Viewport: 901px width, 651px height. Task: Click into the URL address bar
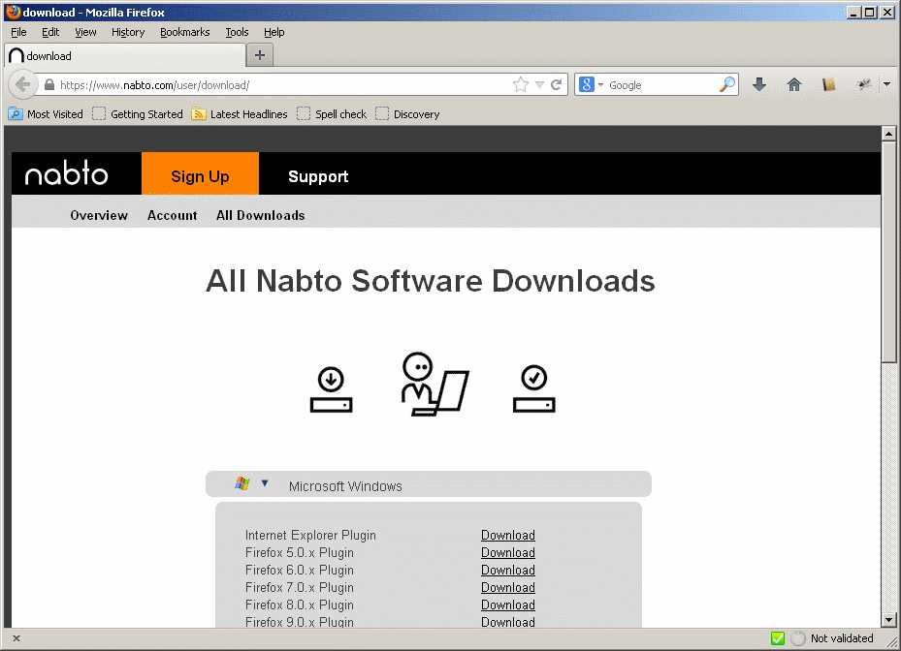pos(284,85)
